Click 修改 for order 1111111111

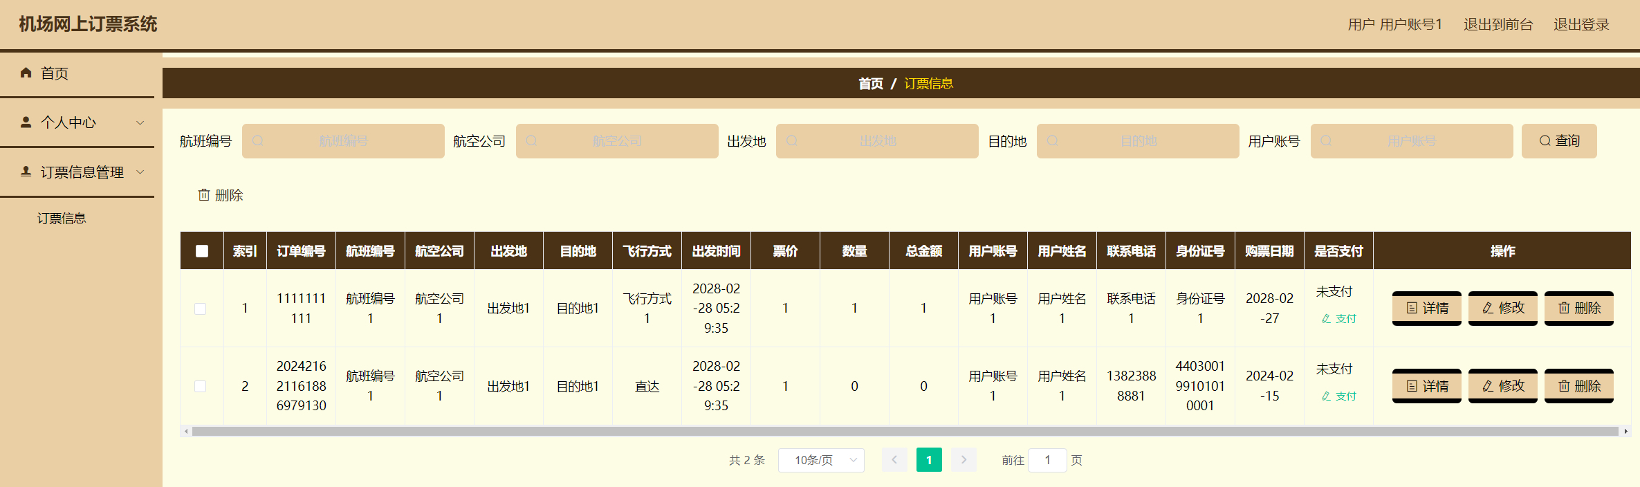coord(1503,308)
